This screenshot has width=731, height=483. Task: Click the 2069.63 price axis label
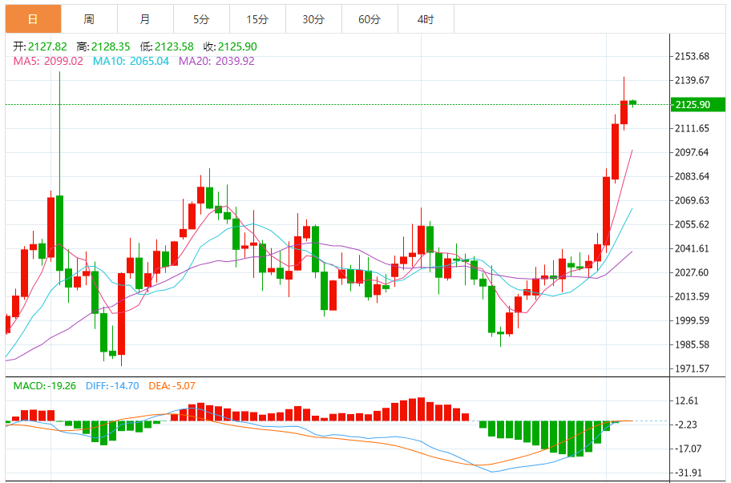point(692,200)
